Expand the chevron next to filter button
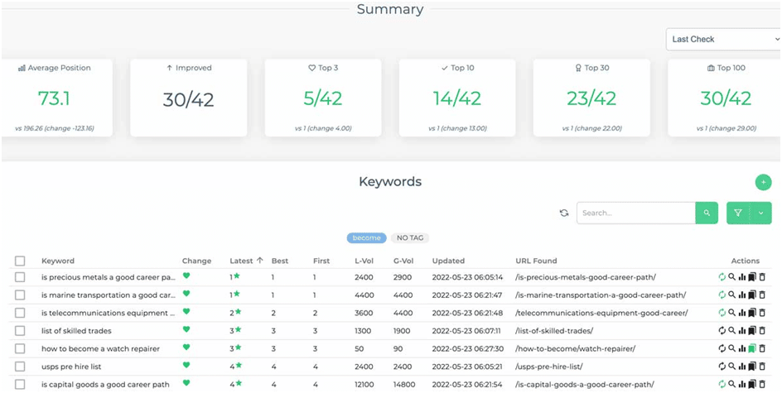The width and height of the screenshot is (782, 393). tap(760, 213)
